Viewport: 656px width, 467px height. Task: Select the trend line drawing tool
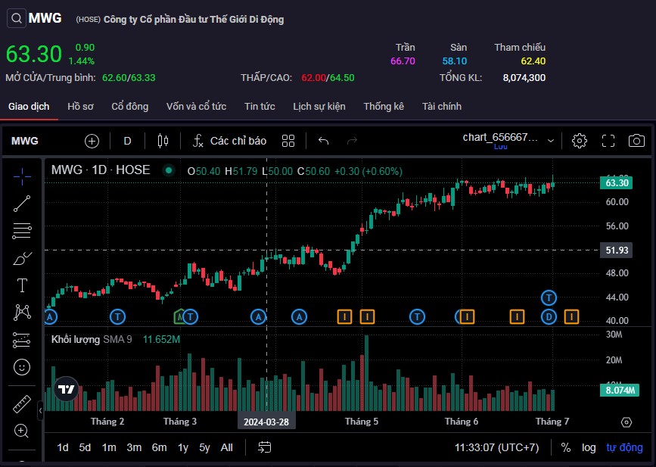point(22,202)
